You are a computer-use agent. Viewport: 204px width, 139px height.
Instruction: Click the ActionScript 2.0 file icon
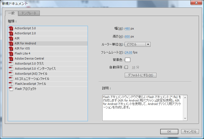(11, 33)
